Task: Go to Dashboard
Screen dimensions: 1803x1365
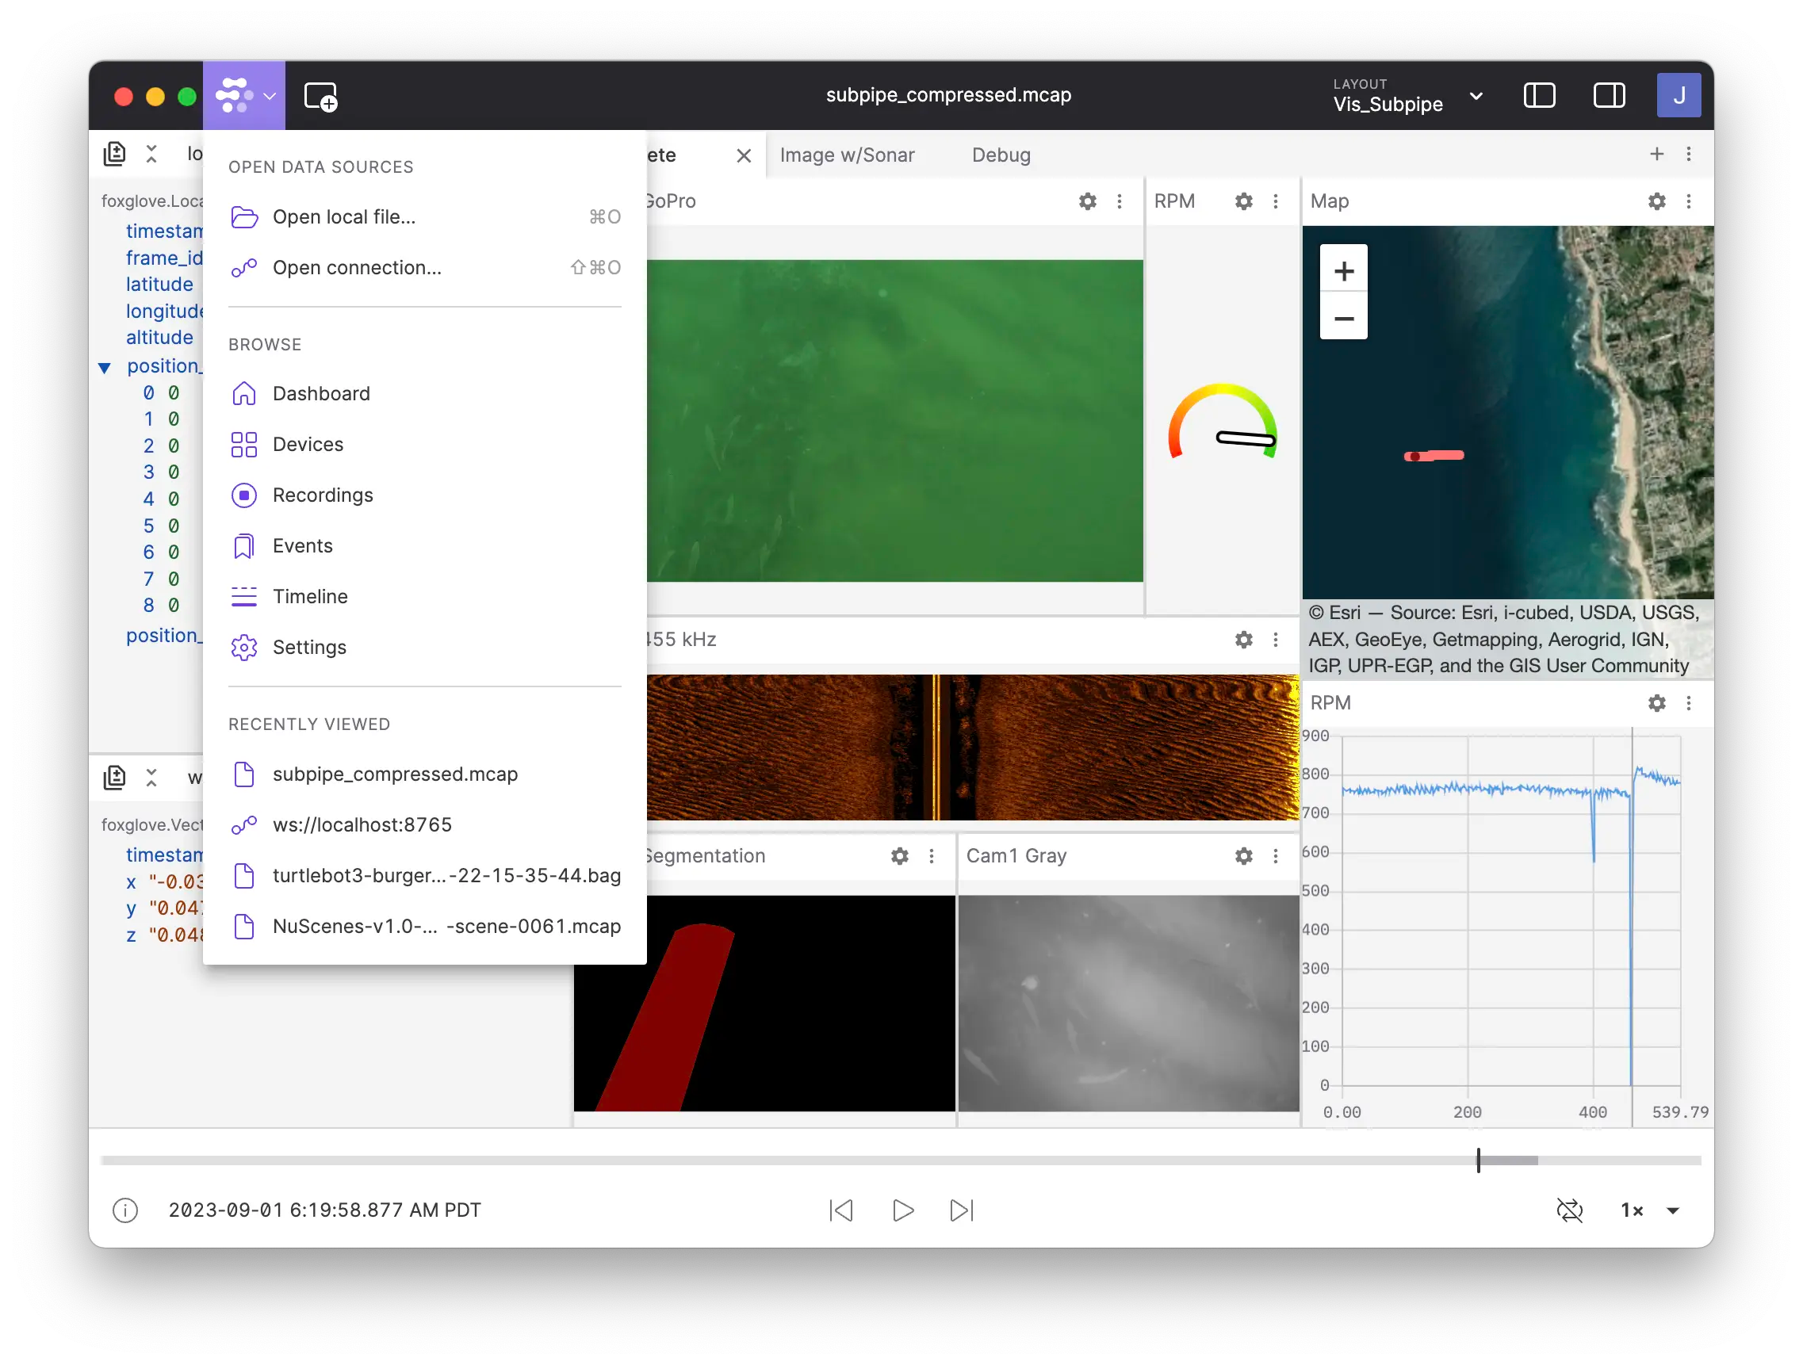Action: pos(425,394)
